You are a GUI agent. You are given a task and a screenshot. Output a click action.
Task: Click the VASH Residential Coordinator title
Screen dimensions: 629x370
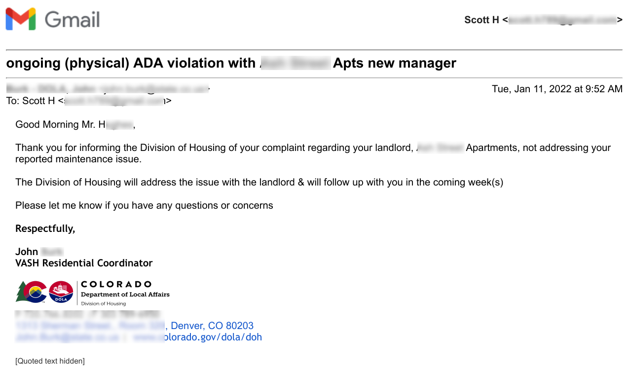coord(84,263)
